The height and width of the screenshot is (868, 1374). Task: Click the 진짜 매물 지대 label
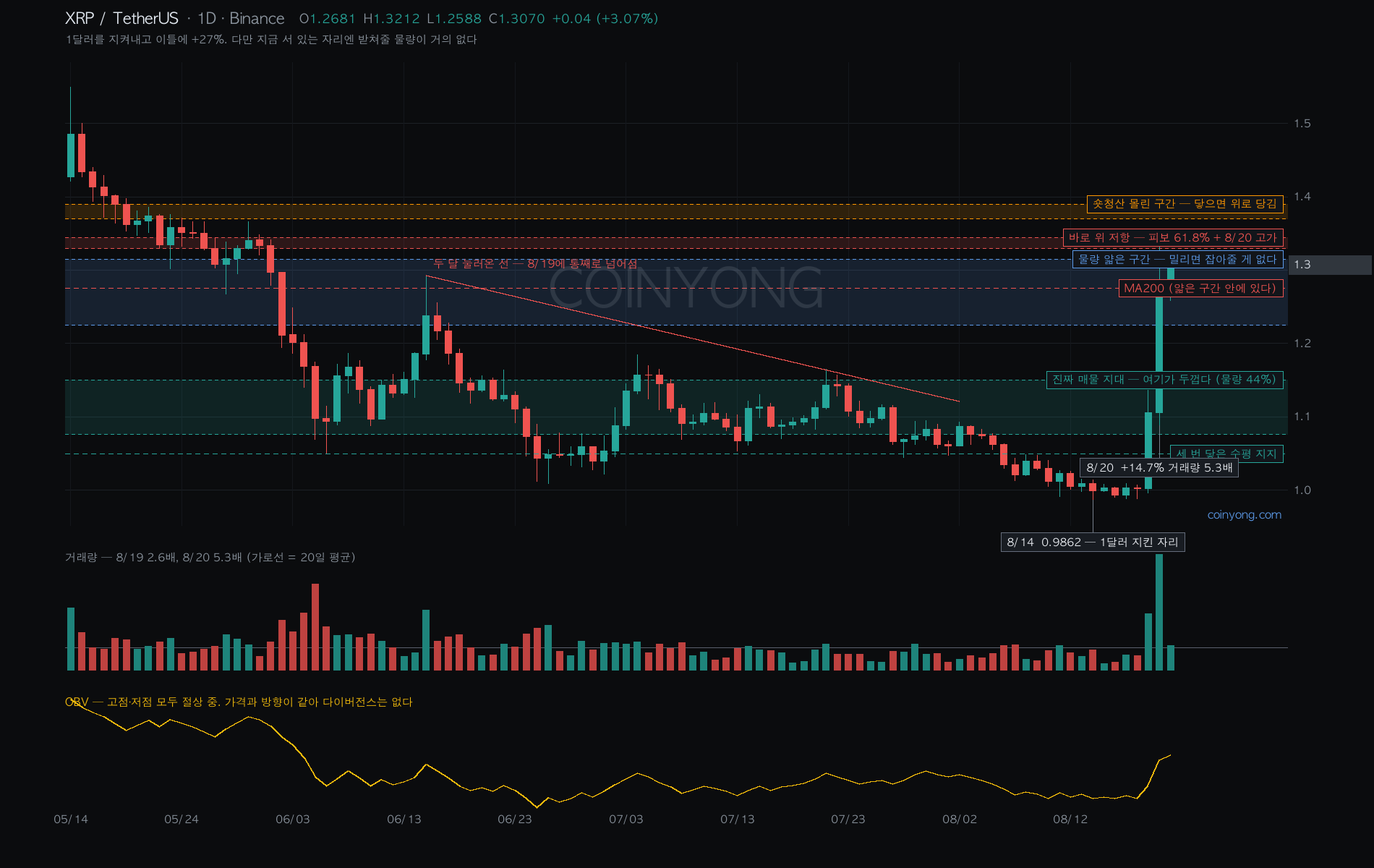1164,380
